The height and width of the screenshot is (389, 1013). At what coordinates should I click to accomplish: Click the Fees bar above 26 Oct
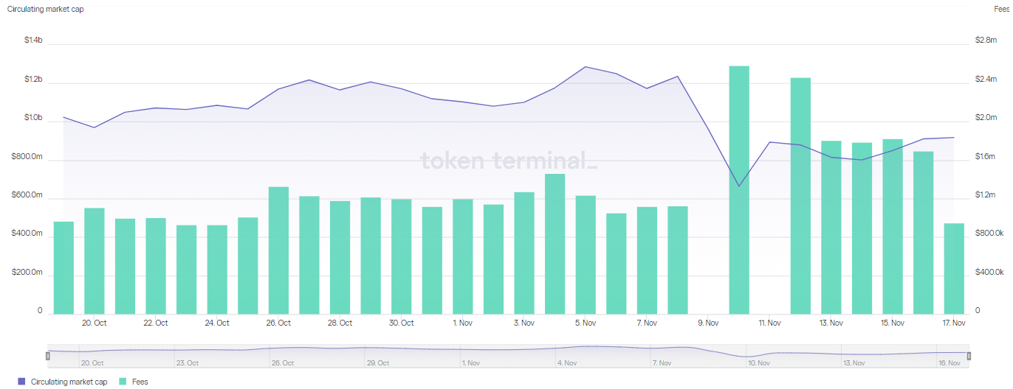coord(278,250)
